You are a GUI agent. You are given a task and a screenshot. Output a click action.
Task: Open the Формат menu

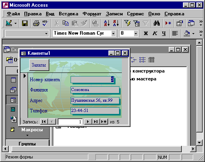pos(92,14)
